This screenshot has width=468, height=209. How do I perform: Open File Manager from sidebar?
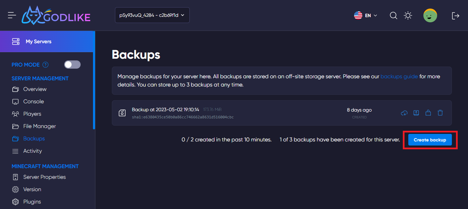(39, 126)
